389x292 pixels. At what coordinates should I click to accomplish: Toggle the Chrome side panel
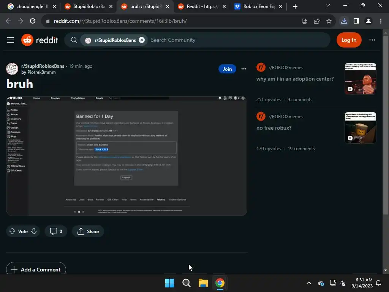(356, 21)
